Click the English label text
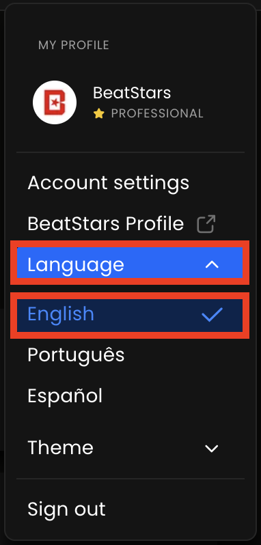This screenshot has height=545, width=261. point(61,315)
